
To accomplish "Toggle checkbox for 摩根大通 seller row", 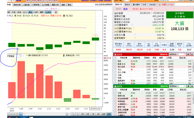I will click(115, 107).
